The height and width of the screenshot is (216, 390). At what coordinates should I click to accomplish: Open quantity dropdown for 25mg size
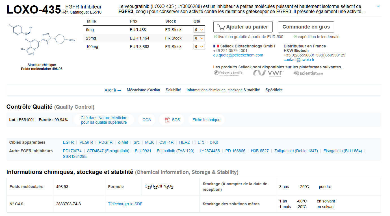[x=199, y=38]
